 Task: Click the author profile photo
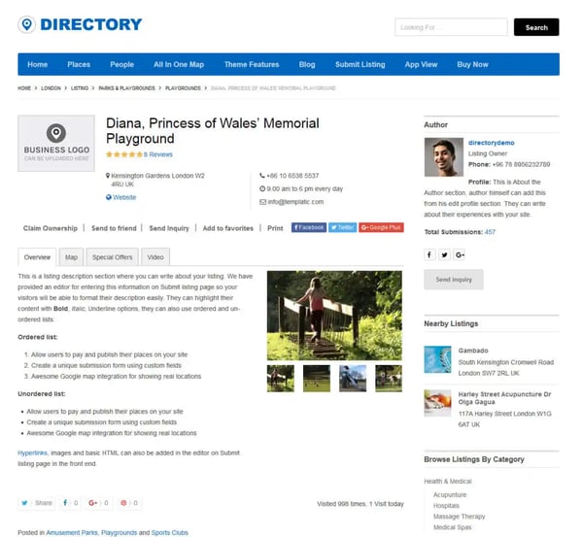[x=444, y=157]
